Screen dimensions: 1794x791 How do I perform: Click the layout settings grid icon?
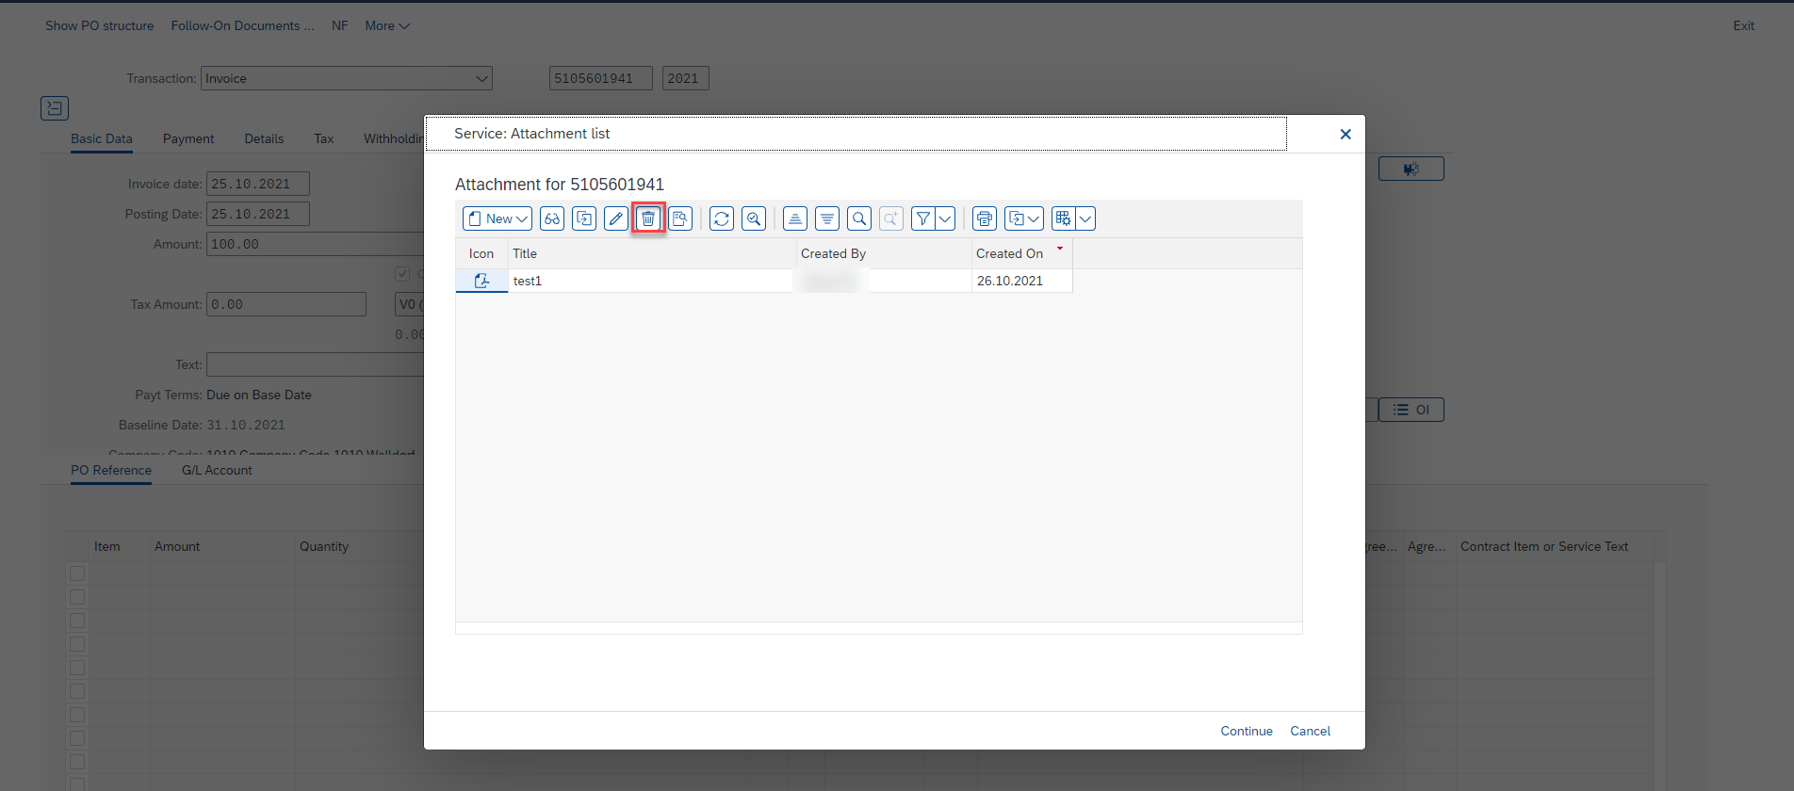click(x=1063, y=218)
